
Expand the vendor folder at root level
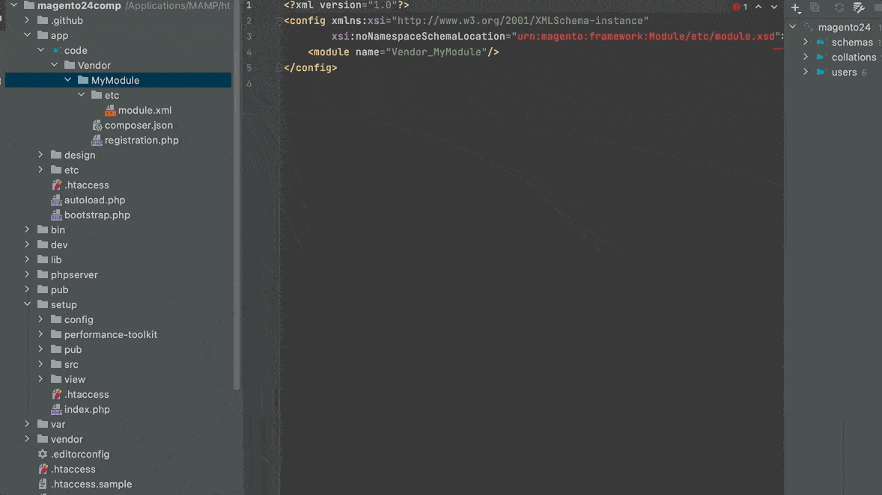pos(27,439)
